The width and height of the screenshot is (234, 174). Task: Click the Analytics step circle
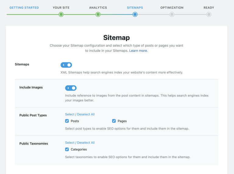(98, 14)
